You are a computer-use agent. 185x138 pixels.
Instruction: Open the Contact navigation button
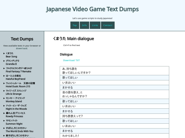coord(108,25)
